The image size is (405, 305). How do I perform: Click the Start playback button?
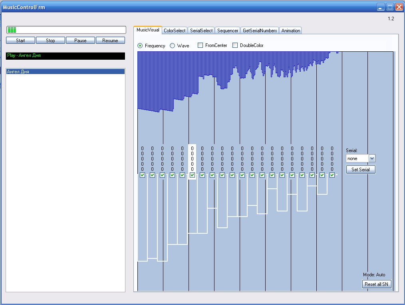pos(20,41)
